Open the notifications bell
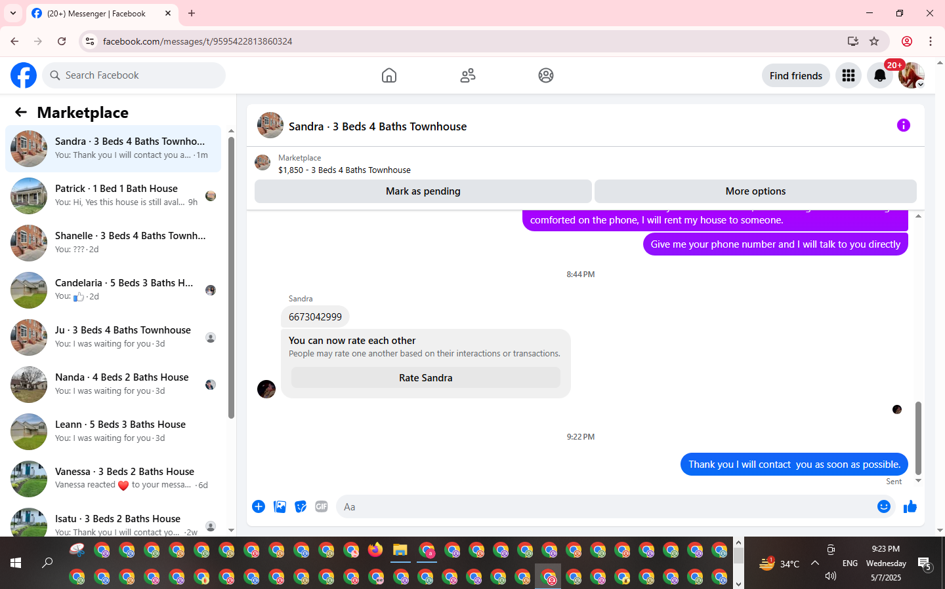 [x=880, y=75]
